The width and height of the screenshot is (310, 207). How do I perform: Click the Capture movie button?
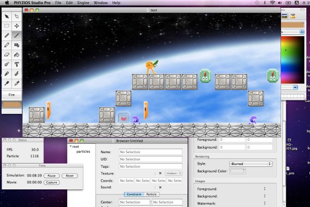pos(51,182)
